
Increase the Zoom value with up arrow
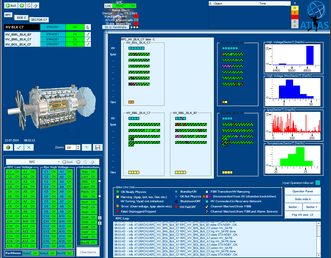78,146
